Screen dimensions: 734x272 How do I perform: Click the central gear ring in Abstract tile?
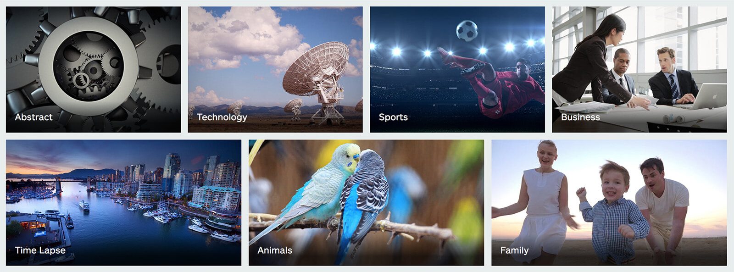click(89, 66)
